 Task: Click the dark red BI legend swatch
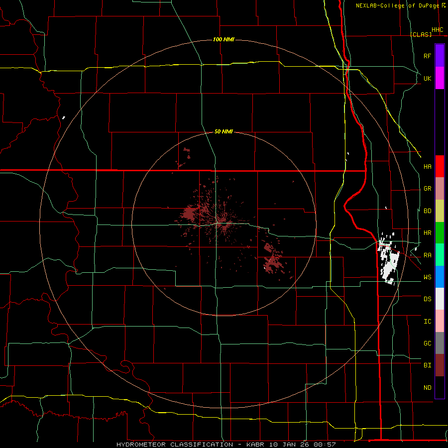coord(440,365)
